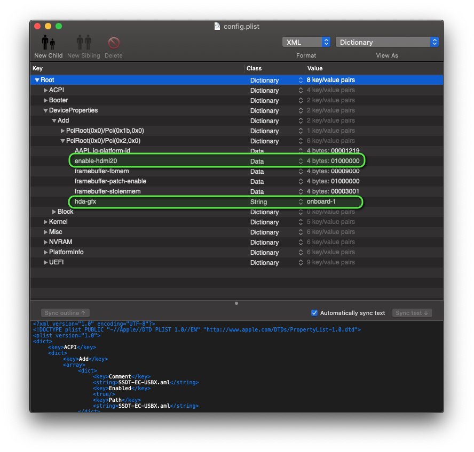Screen dimensions: 474x452
Task: Toggle Automatically sync text checkbox
Action: point(314,313)
